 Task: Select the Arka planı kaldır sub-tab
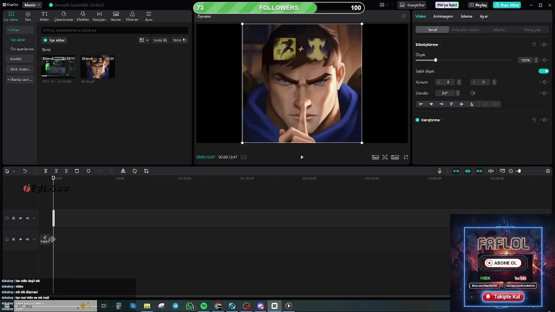(466, 30)
